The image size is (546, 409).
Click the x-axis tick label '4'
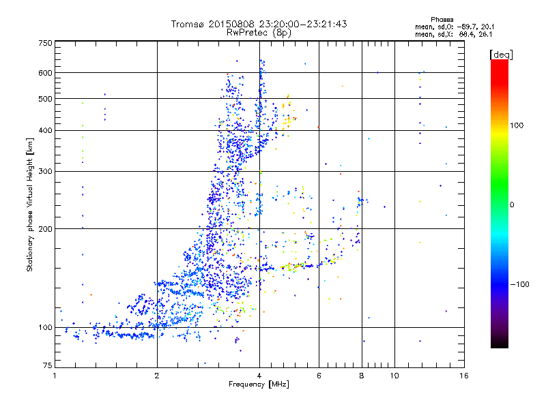point(259,376)
